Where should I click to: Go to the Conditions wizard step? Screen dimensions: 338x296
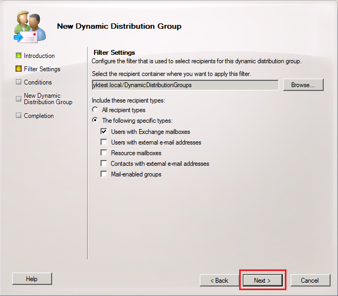[x=38, y=82]
